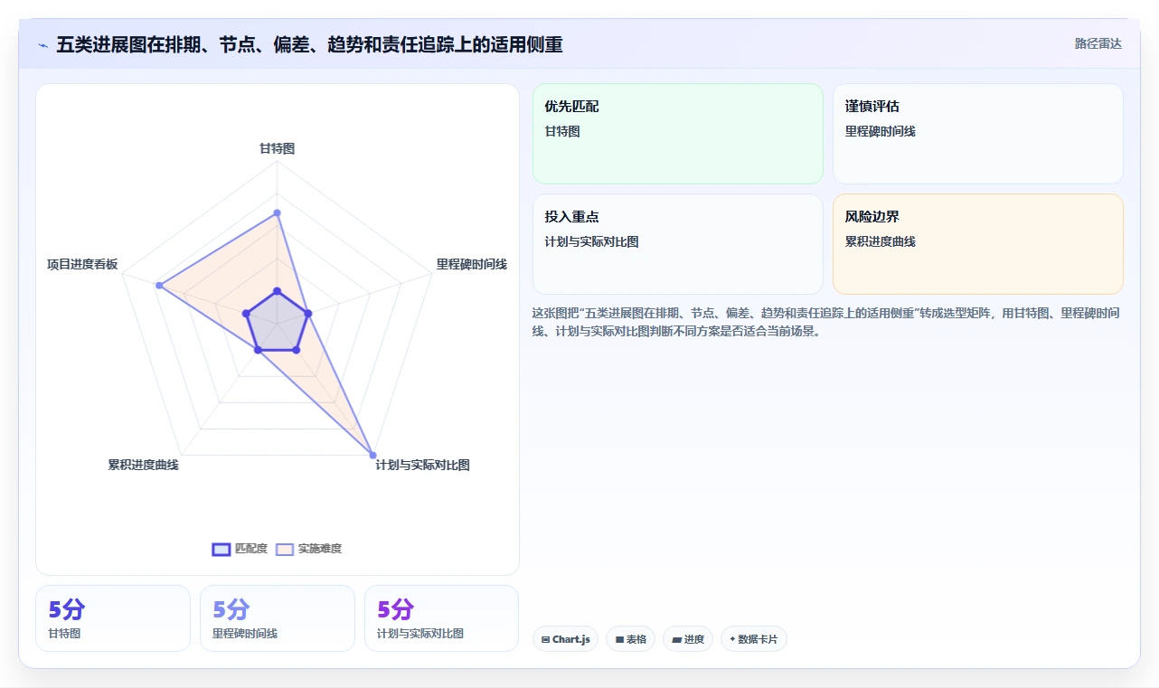Click the pulse icon beside the title
Viewport: 1159px width, 688px height.
coord(42,45)
